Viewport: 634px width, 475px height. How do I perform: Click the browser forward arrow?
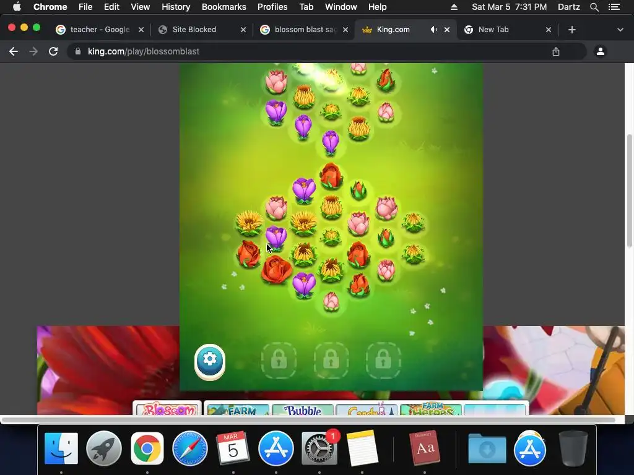coord(33,51)
